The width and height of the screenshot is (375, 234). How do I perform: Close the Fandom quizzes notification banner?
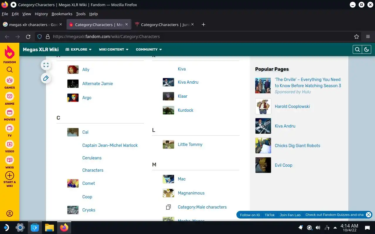pos(369,215)
